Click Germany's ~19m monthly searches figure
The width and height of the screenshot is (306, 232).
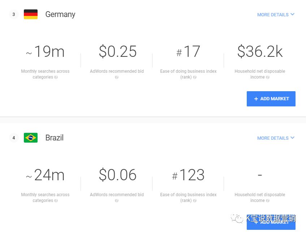pyautogui.click(x=45, y=52)
